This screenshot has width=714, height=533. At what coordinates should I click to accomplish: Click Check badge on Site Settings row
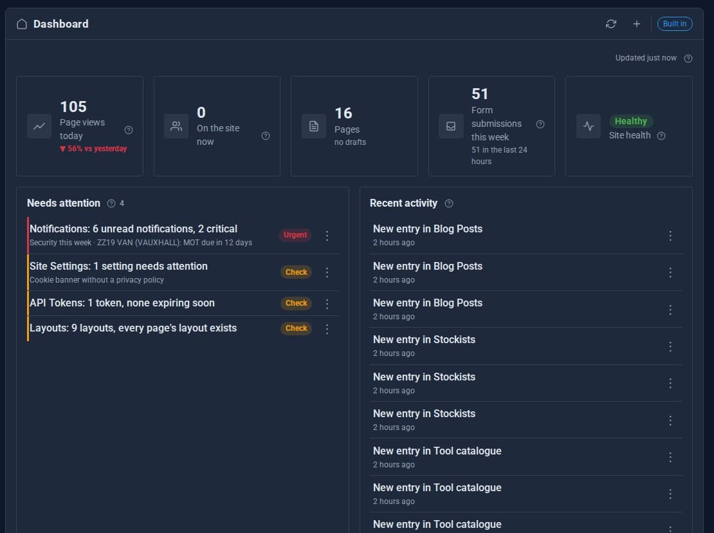pyautogui.click(x=296, y=272)
